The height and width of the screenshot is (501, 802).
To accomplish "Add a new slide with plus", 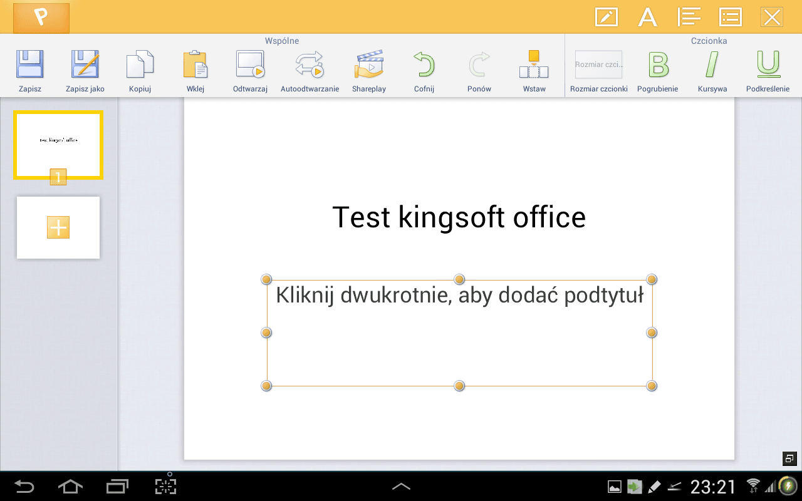I will 58,227.
